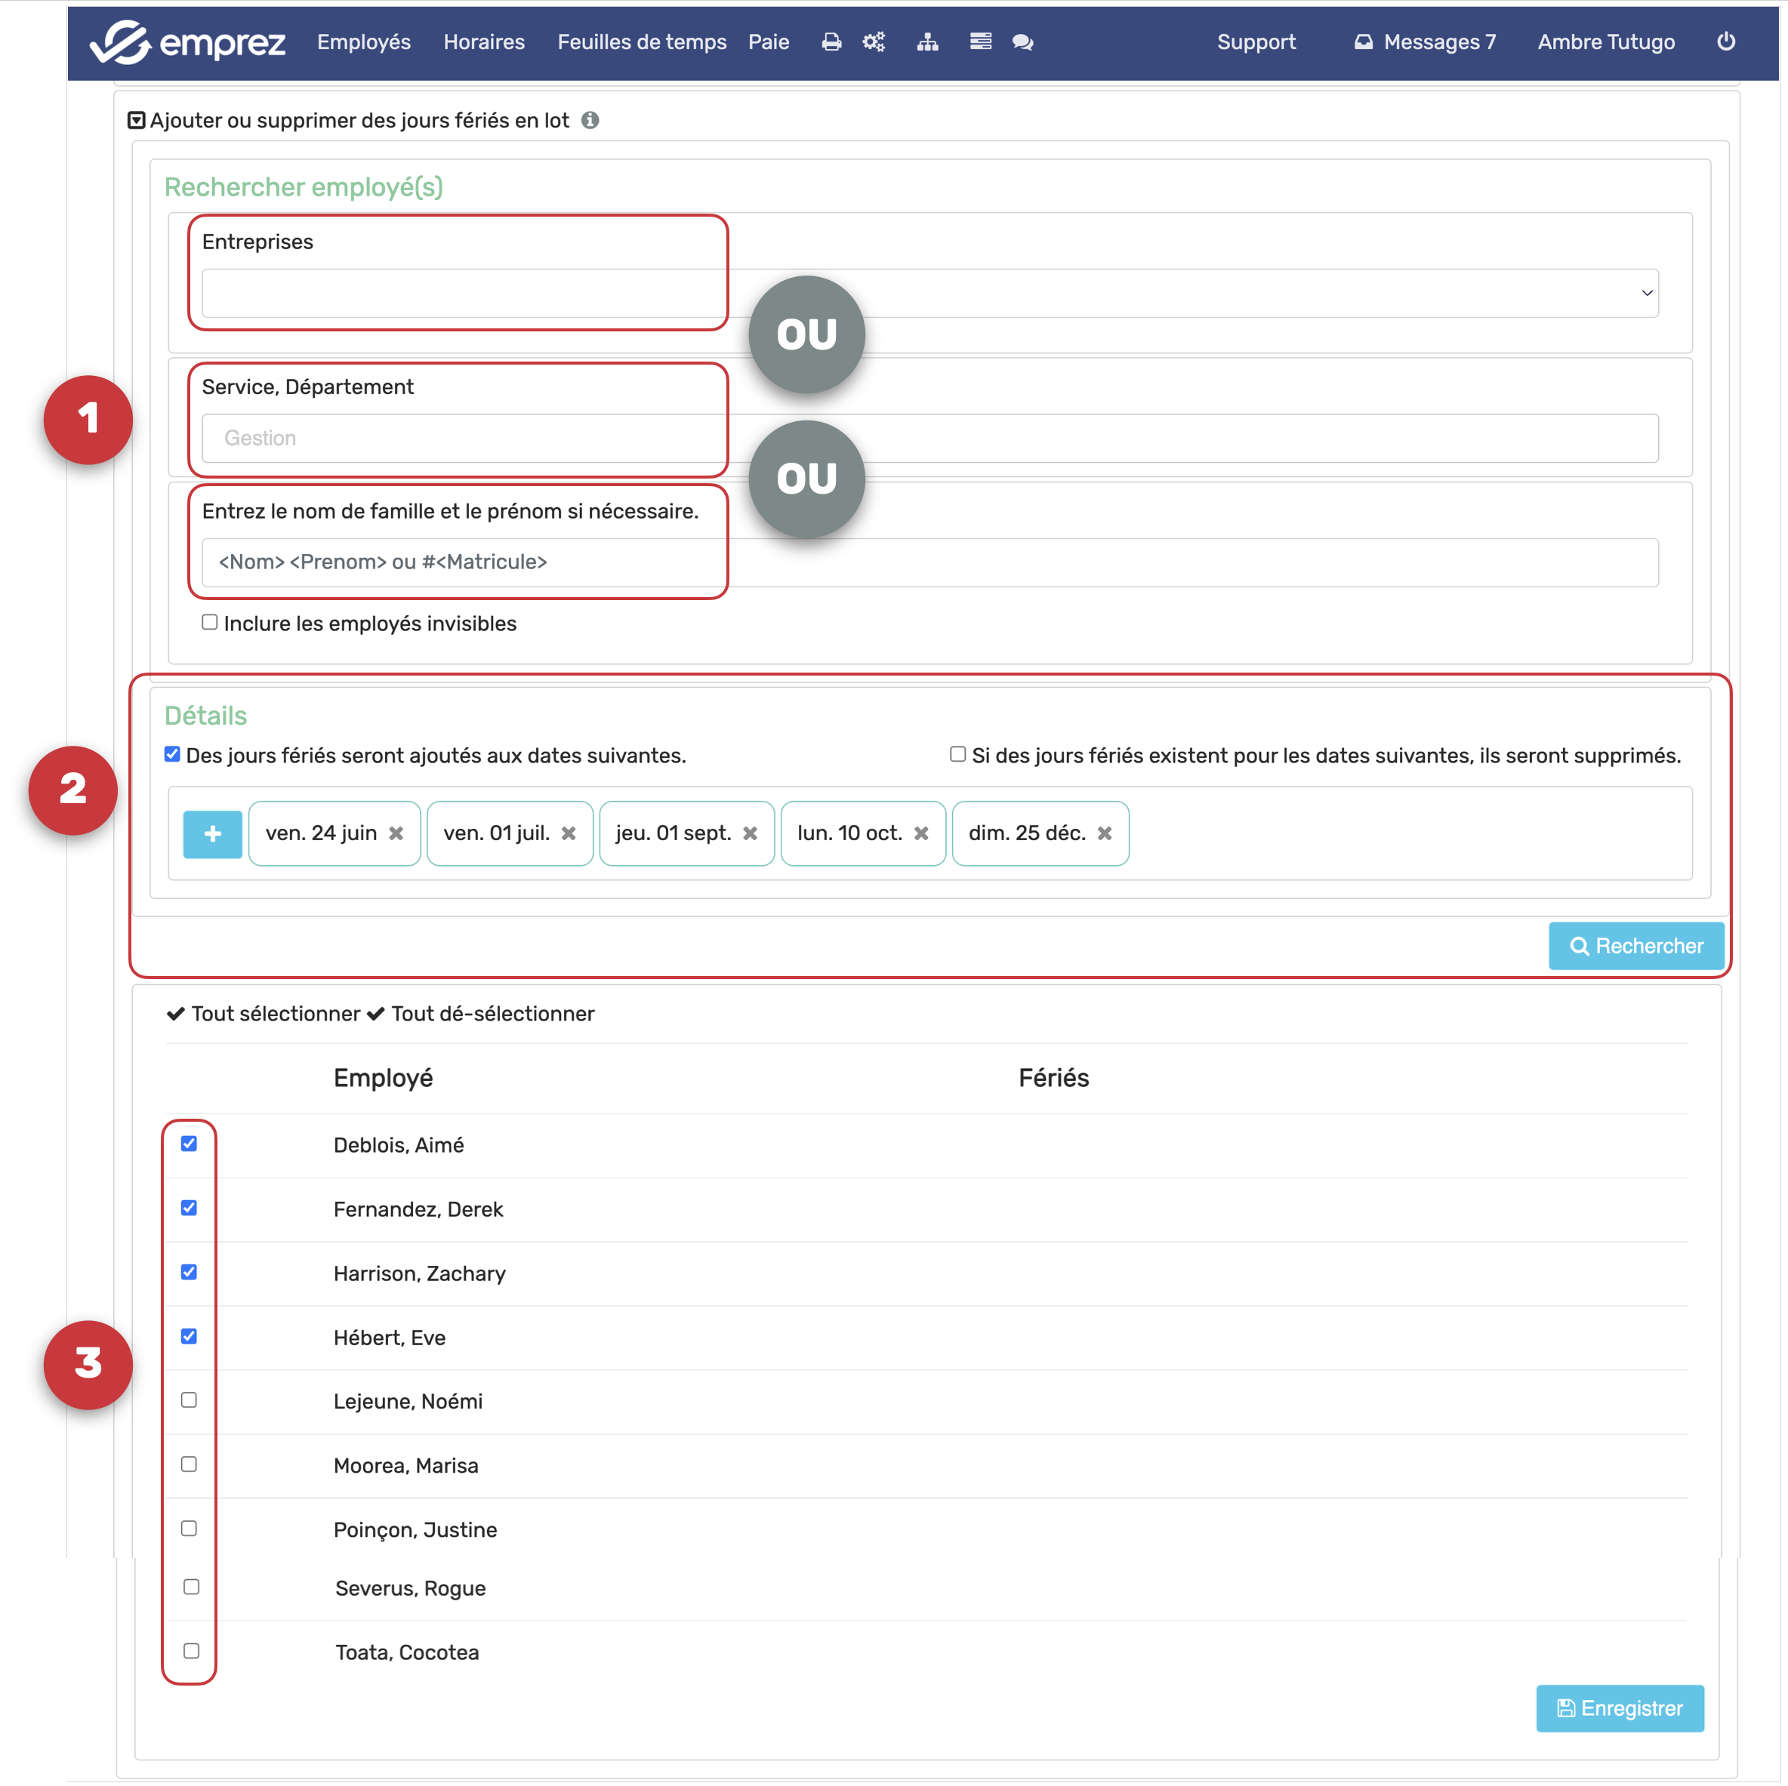Open the settings gears icon
This screenshot has height=1786, width=1788.
click(874, 42)
